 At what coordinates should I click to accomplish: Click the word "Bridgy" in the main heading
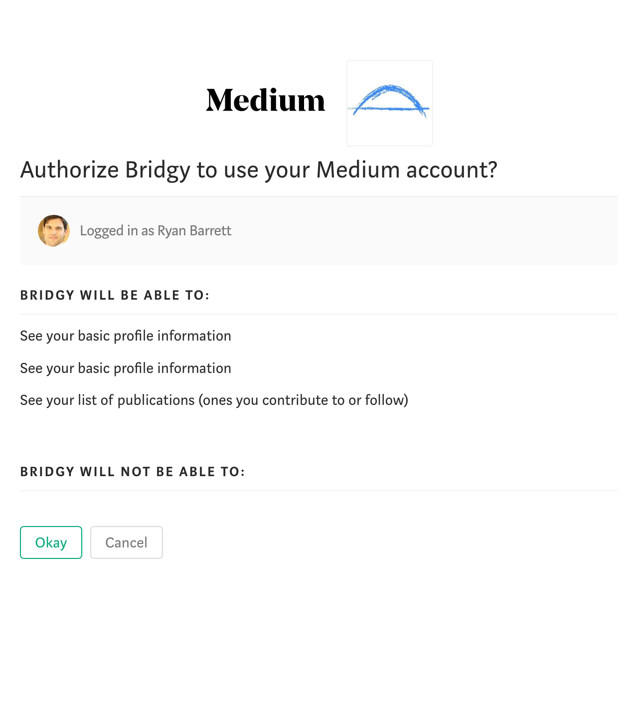[158, 171]
